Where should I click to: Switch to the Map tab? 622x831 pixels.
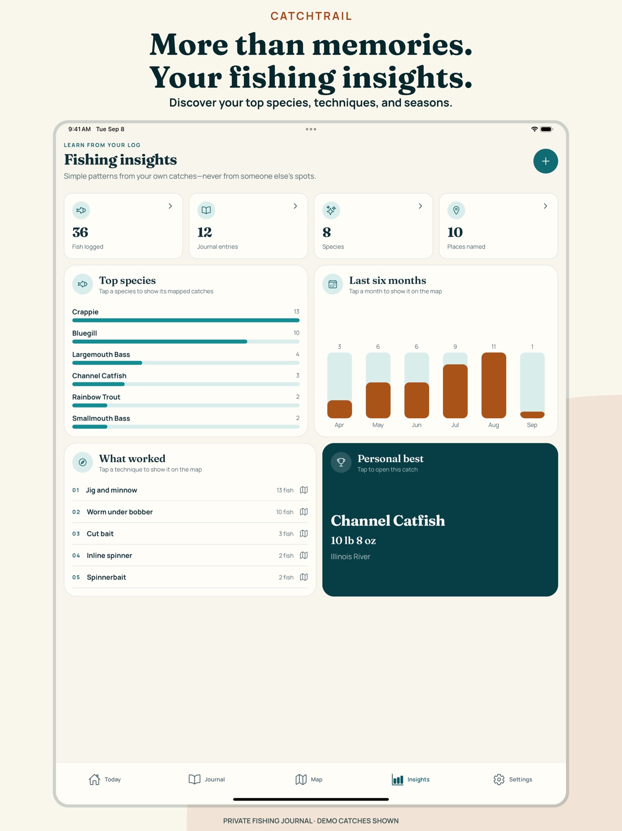tap(309, 779)
